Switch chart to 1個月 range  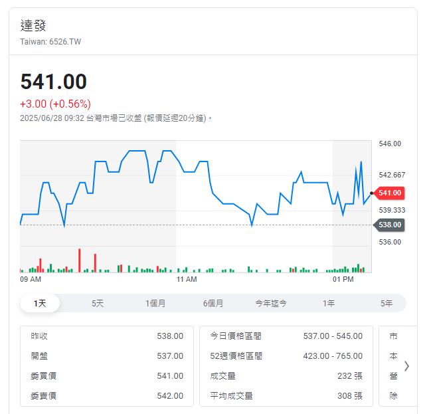tap(155, 303)
